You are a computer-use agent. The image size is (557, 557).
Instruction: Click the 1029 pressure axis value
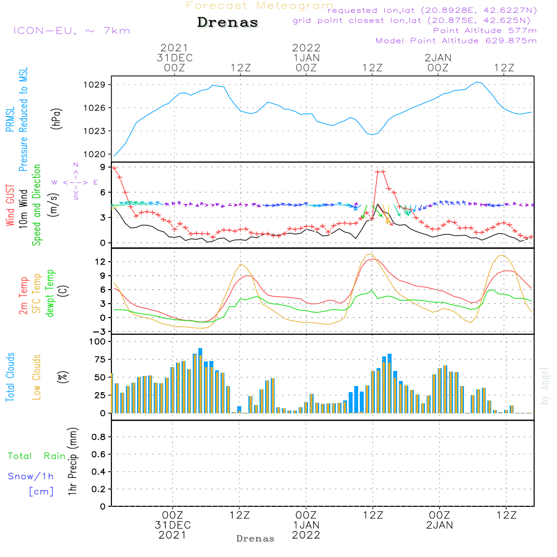95,85
